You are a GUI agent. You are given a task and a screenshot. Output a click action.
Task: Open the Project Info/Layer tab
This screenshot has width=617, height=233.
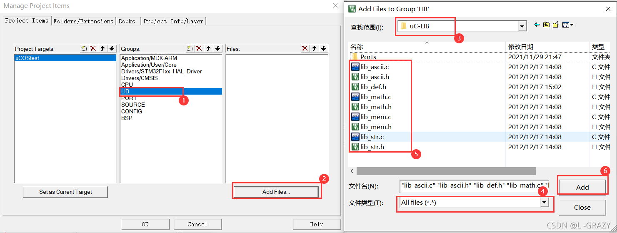(x=174, y=21)
